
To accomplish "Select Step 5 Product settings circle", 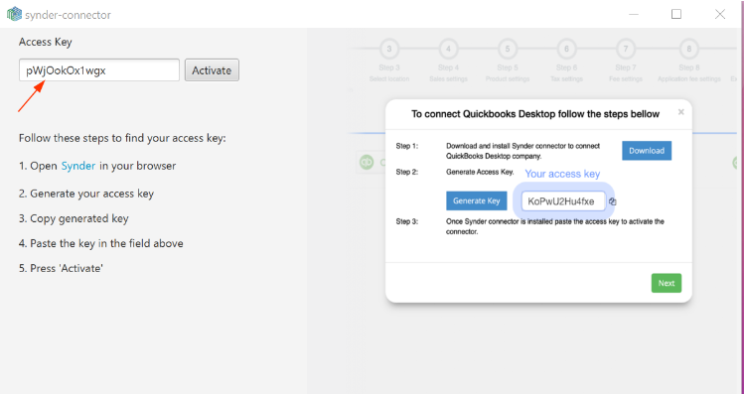I will click(508, 49).
